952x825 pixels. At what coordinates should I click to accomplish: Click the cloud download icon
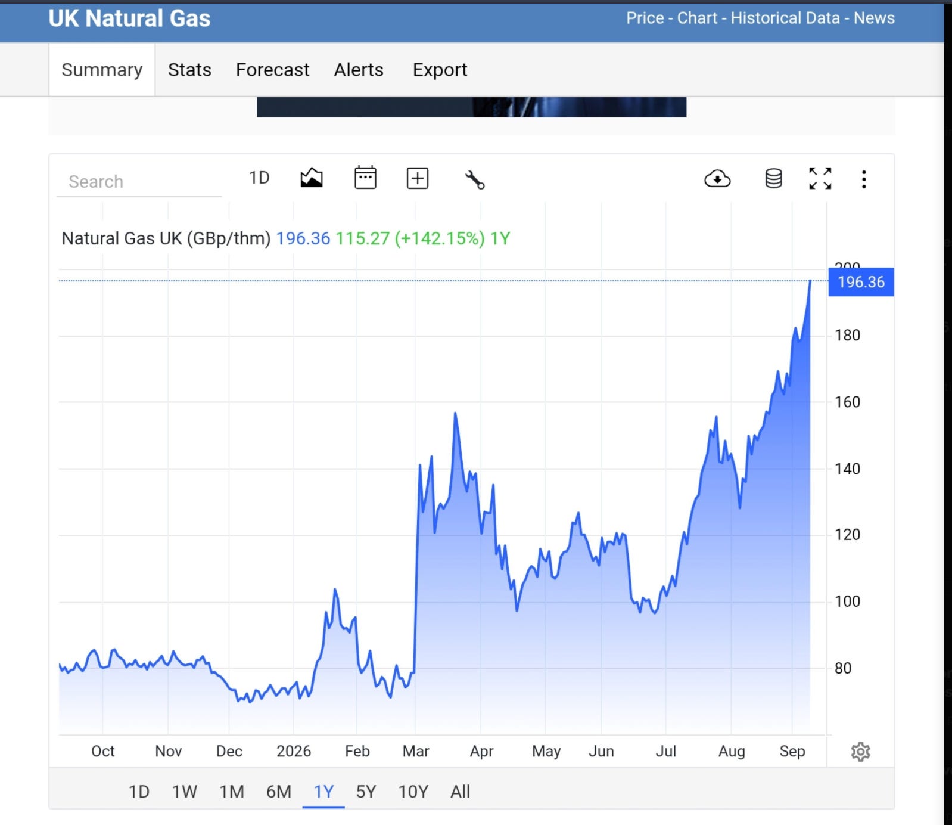click(x=717, y=178)
